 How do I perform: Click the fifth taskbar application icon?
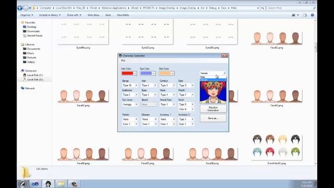[74, 184]
